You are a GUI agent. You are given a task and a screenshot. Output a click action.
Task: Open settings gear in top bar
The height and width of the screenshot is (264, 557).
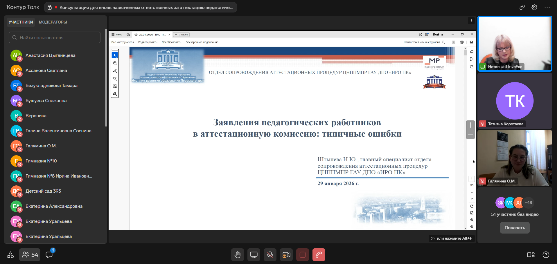tap(534, 7)
